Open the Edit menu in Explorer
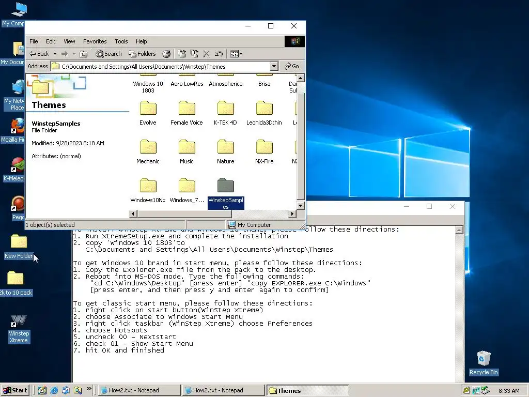This screenshot has height=397, width=529. [51, 41]
